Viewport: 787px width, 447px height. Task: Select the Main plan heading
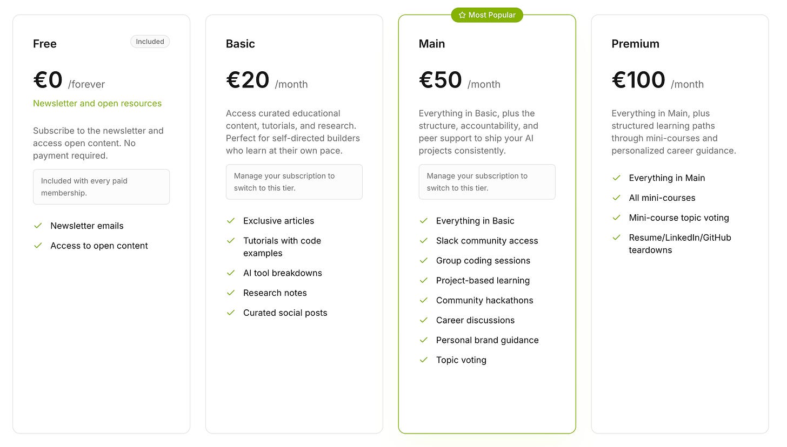pyautogui.click(x=432, y=44)
